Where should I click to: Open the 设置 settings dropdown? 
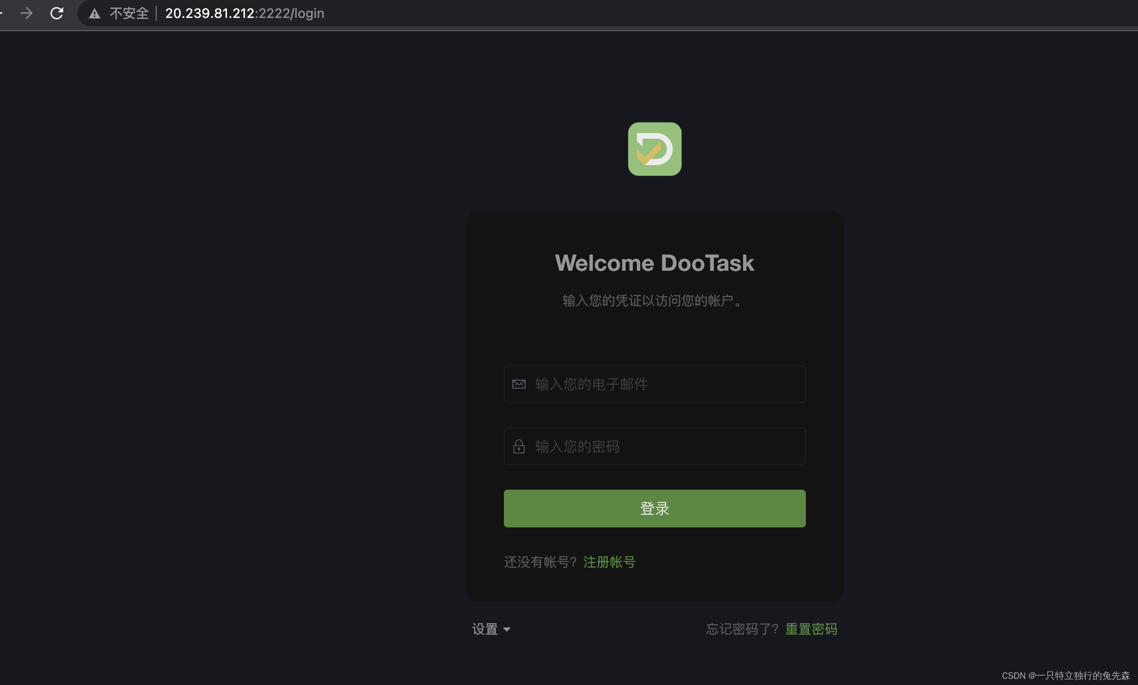coord(485,629)
